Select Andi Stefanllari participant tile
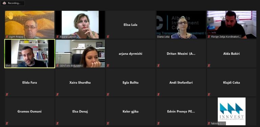Viewport: 260px width, 127px height. pos(181,82)
